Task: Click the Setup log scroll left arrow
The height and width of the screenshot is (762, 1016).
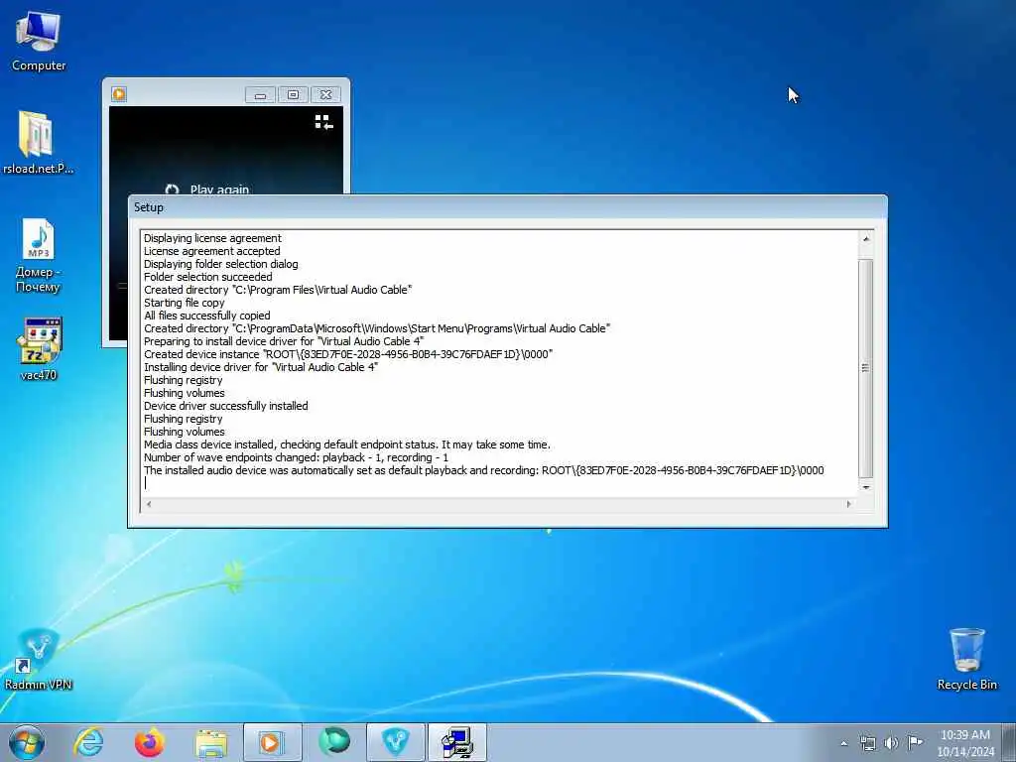Action: coord(149,503)
